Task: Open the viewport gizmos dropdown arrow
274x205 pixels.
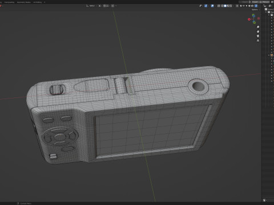Action: (209, 6)
